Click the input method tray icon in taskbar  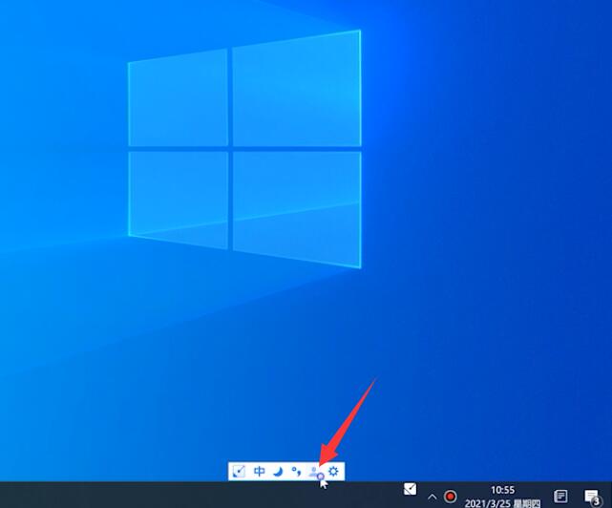coord(410,489)
